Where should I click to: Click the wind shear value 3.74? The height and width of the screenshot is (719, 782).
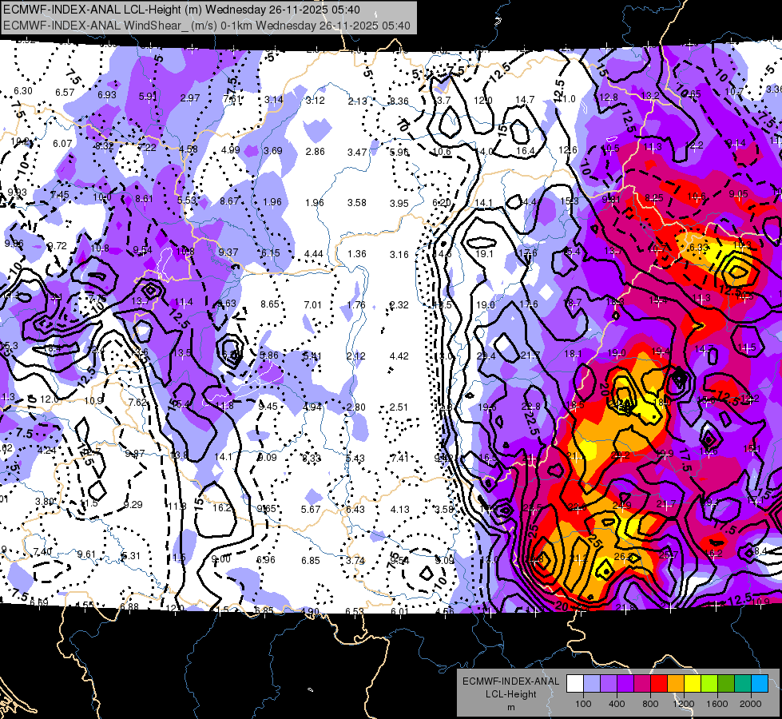tap(355, 560)
